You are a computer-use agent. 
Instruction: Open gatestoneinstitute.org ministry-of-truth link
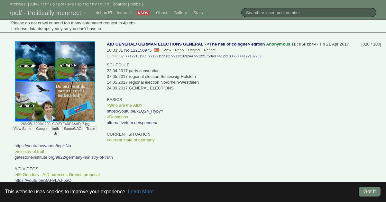64,157
